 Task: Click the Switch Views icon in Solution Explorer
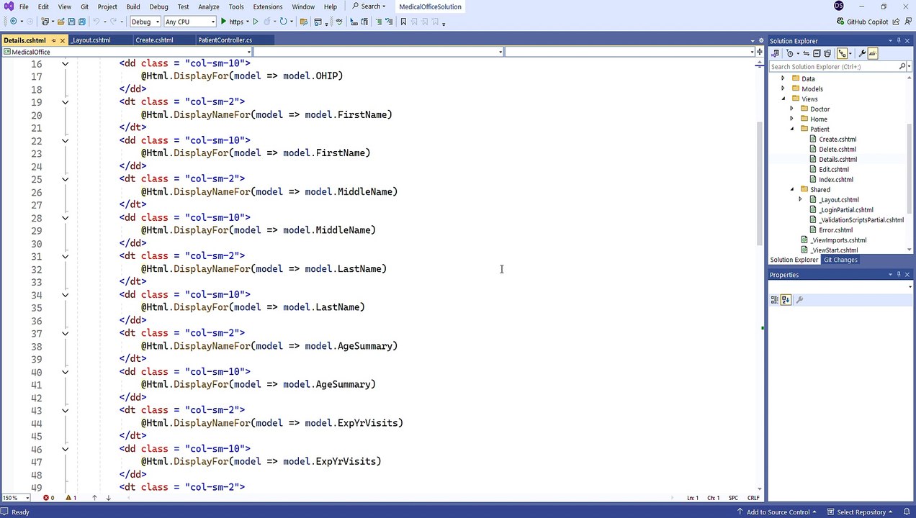pos(776,53)
